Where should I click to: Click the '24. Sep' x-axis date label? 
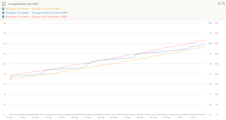tap(127, 117)
